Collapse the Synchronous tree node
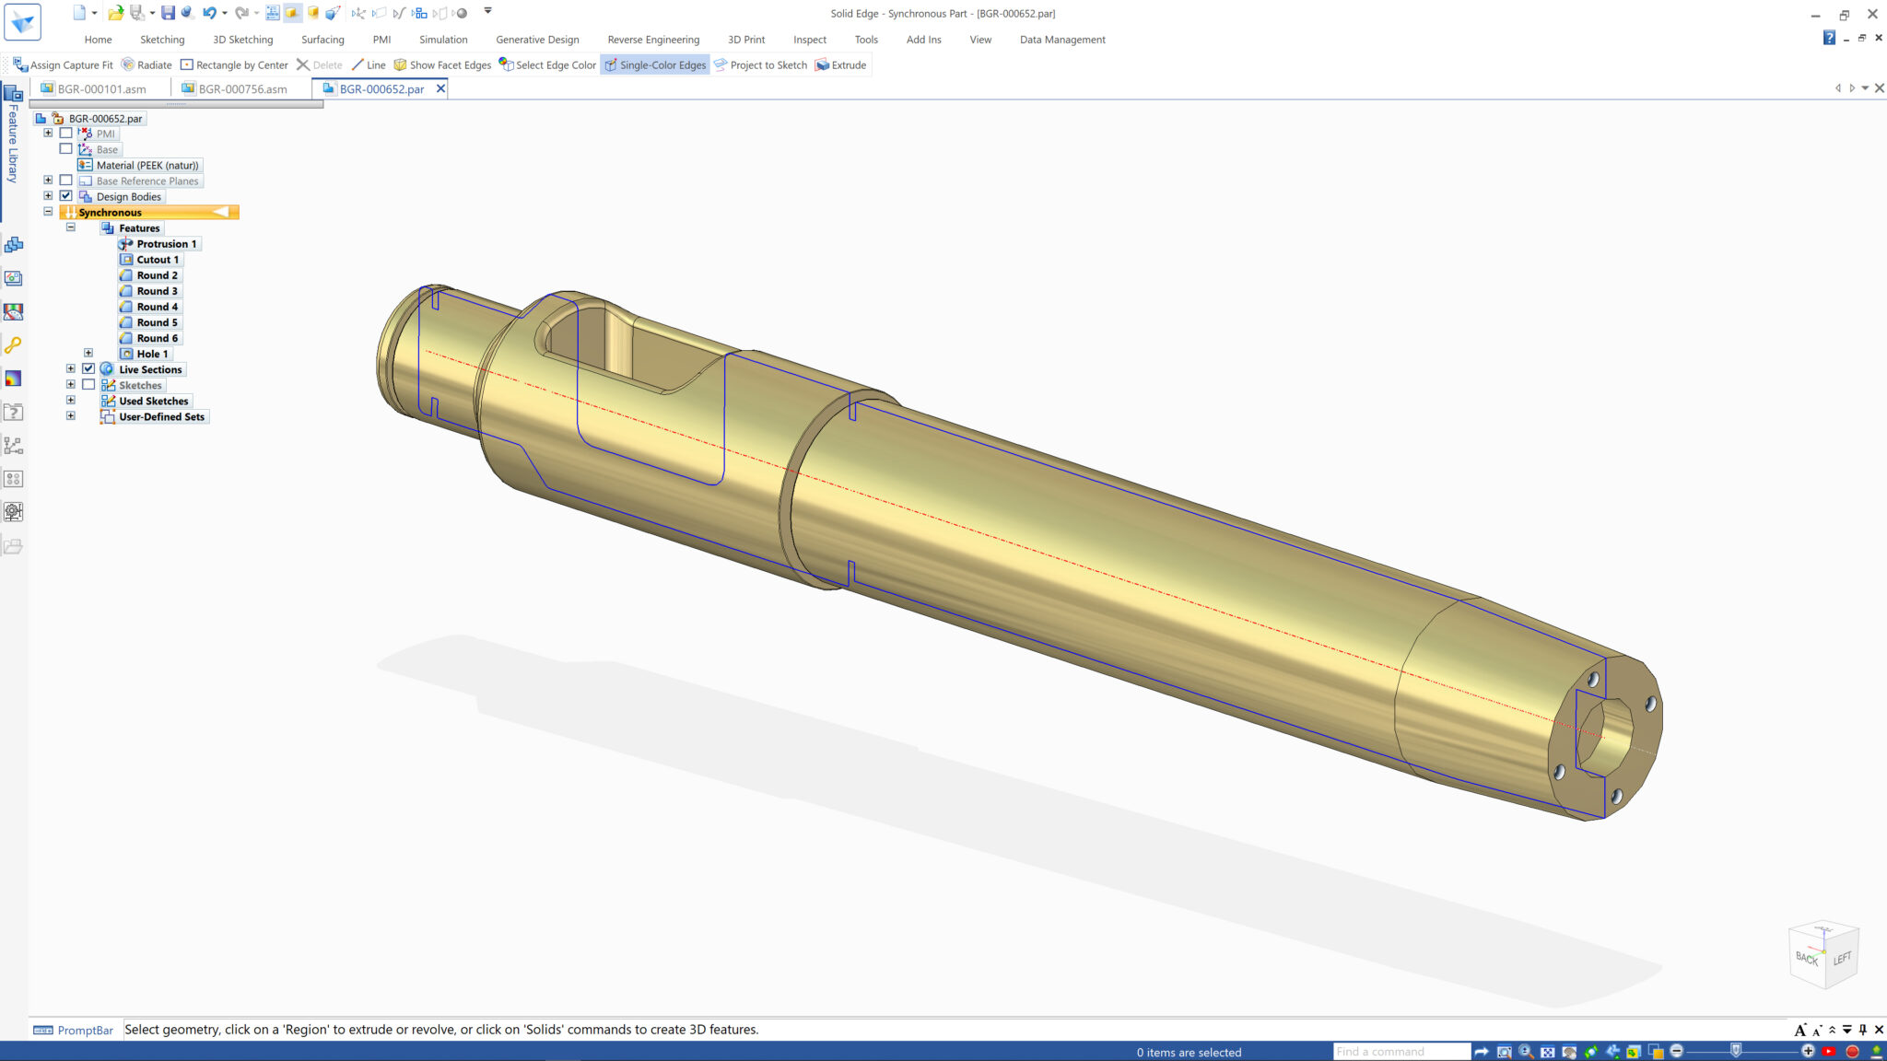 click(48, 212)
